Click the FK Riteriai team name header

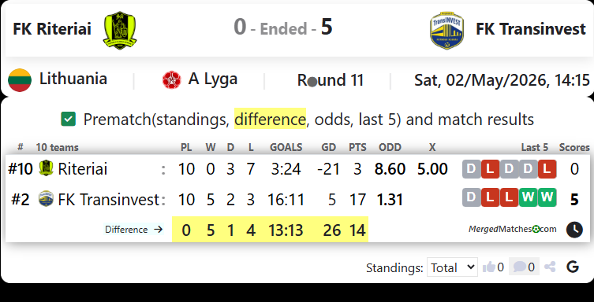click(x=52, y=29)
